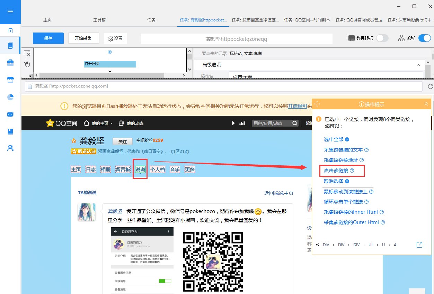434x294 pixels.
Task: Click the help icon beside 点击该链接
Action: coord(352,171)
